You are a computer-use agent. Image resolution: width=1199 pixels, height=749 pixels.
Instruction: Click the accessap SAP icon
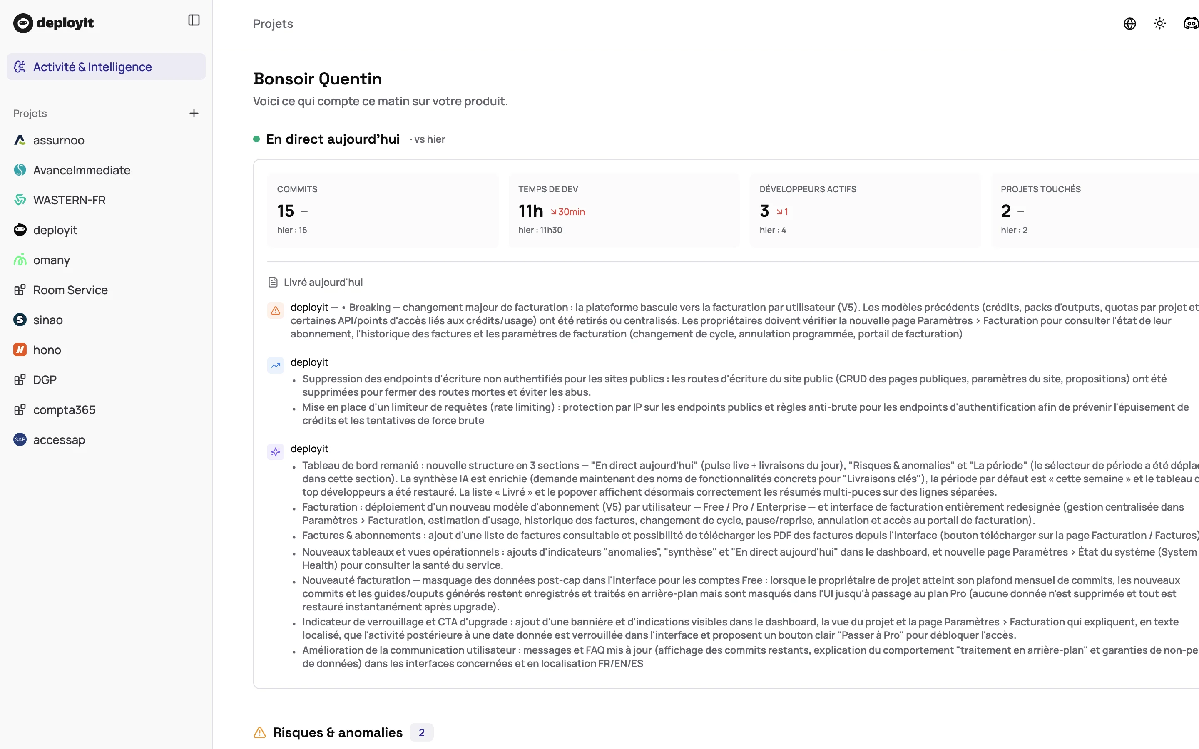[20, 440]
